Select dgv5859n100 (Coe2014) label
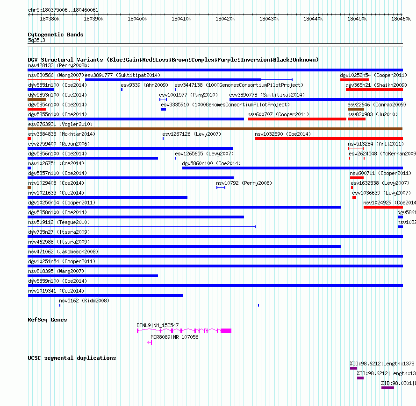Image resolution: width=416 pixels, height=406 pixels. pyautogui.click(x=57, y=281)
